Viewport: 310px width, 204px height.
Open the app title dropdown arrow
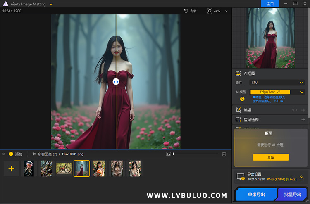51,4
